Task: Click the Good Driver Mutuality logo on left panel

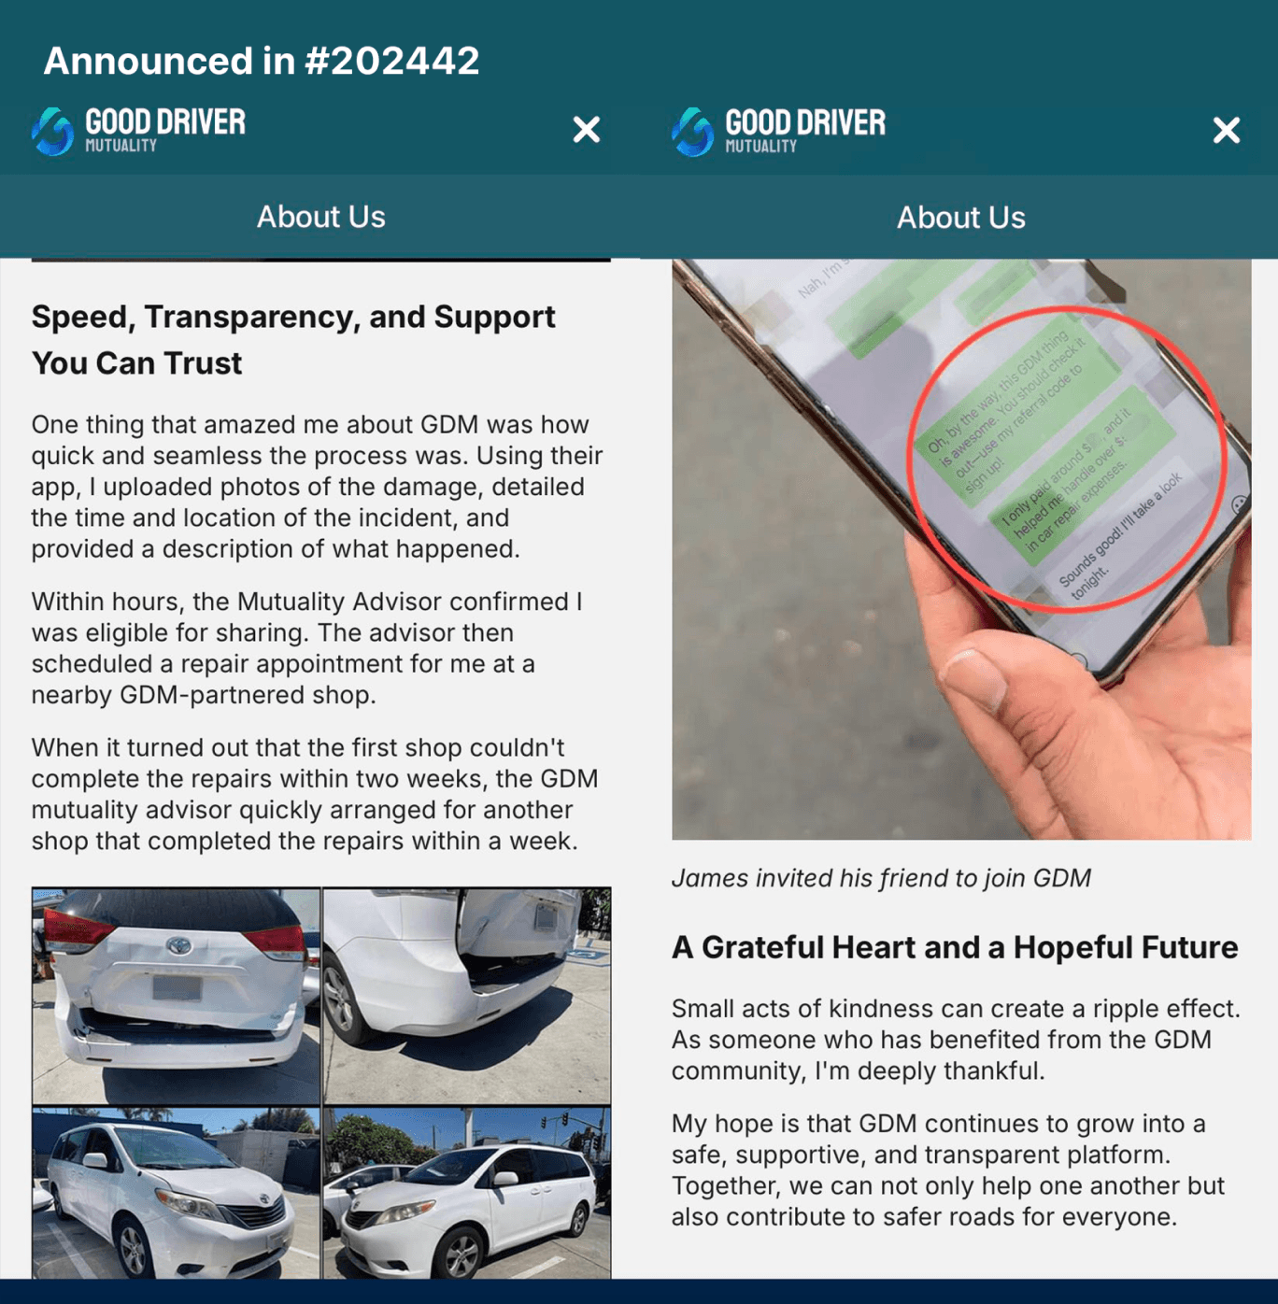Action: tap(138, 130)
